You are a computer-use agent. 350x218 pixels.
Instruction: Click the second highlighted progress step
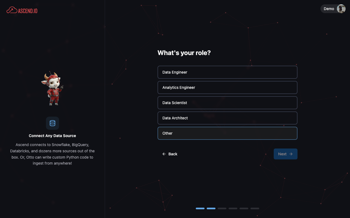point(211,208)
